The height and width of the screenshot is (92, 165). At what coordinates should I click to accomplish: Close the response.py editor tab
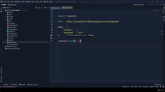pyautogui.click(x=61, y=8)
